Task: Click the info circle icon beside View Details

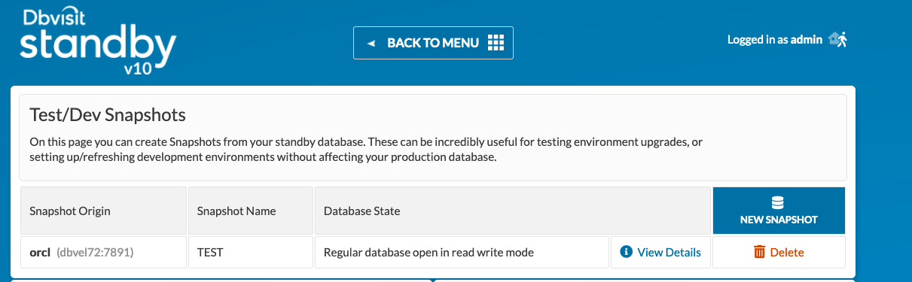Action: point(626,252)
